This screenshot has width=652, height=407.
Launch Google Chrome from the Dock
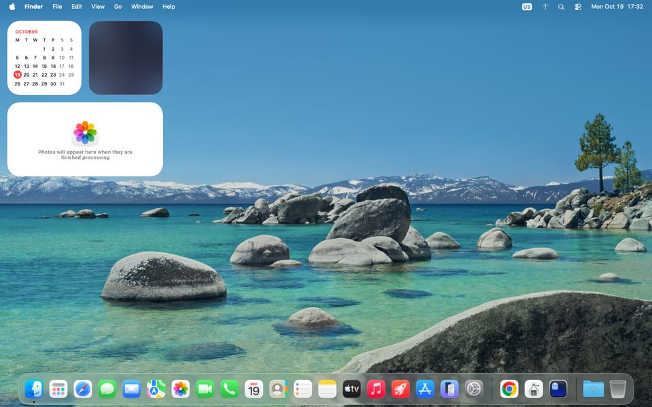click(509, 389)
